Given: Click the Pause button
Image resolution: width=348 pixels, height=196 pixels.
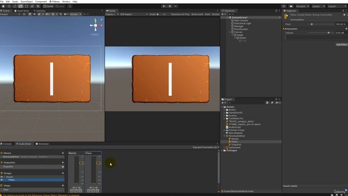Looking at the screenshot, I should click(x=170, y=6).
